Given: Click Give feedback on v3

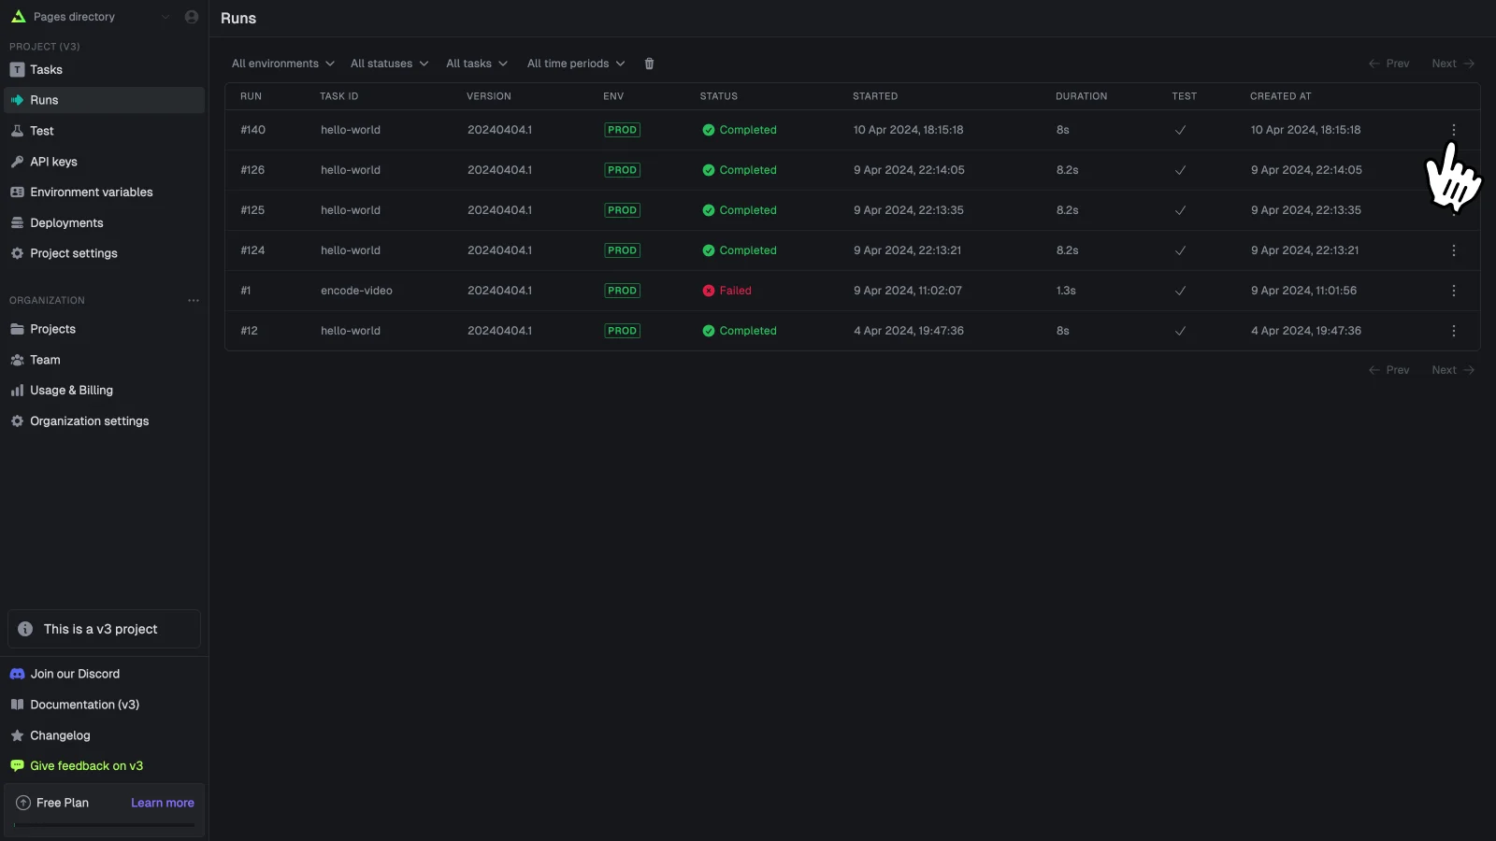Looking at the screenshot, I should (86, 765).
